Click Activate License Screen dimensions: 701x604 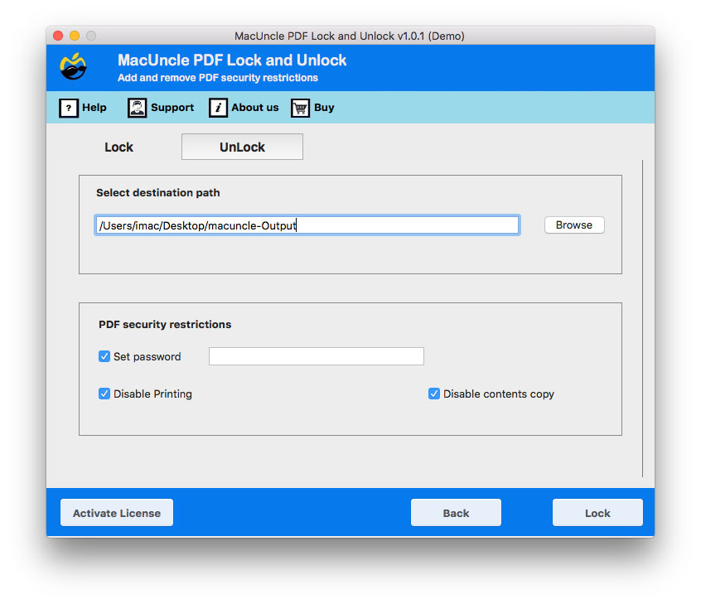tap(116, 512)
